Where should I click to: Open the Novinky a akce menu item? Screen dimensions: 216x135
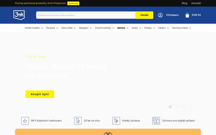[x=180, y=28]
